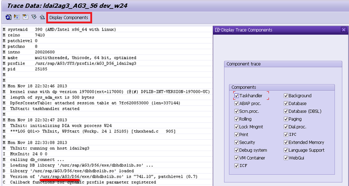Click the 'M patchno 8' trace line
The height and width of the screenshot is (186, 349).
pyautogui.click(x=20, y=47)
